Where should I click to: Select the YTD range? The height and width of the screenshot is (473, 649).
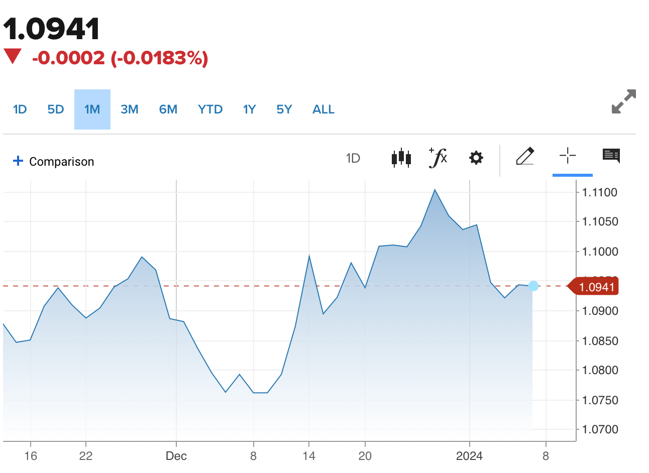point(210,109)
